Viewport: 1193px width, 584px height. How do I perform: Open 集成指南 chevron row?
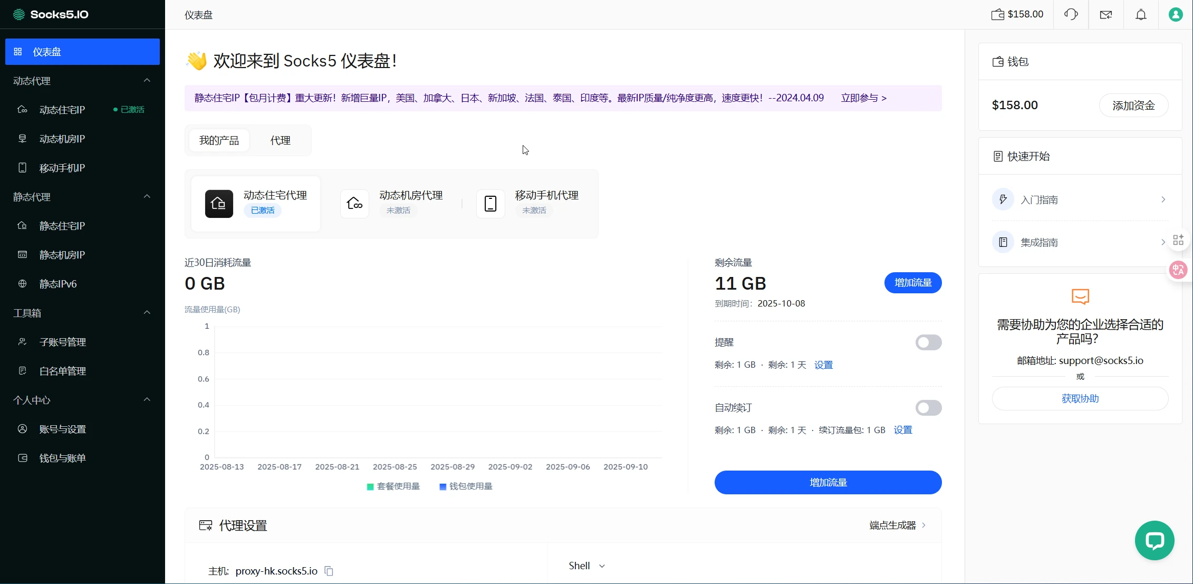(x=1080, y=242)
